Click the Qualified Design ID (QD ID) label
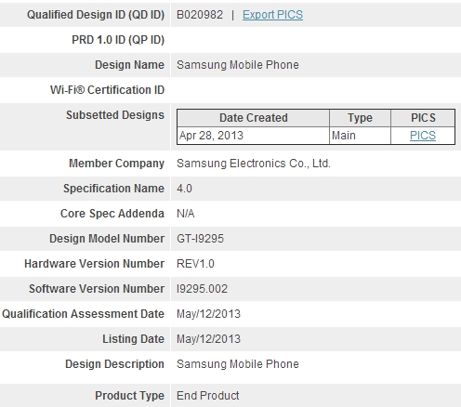Screen dimensions: 461x407 pyautogui.click(x=96, y=15)
